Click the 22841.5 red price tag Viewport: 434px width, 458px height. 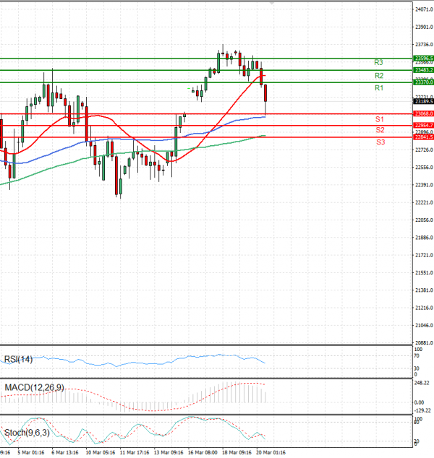pyautogui.click(x=423, y=137)
